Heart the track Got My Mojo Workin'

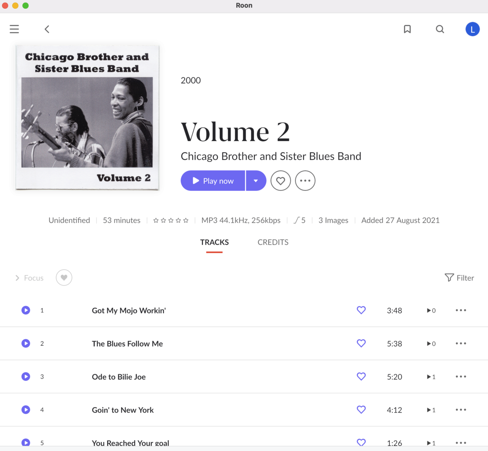click(361, 310)
